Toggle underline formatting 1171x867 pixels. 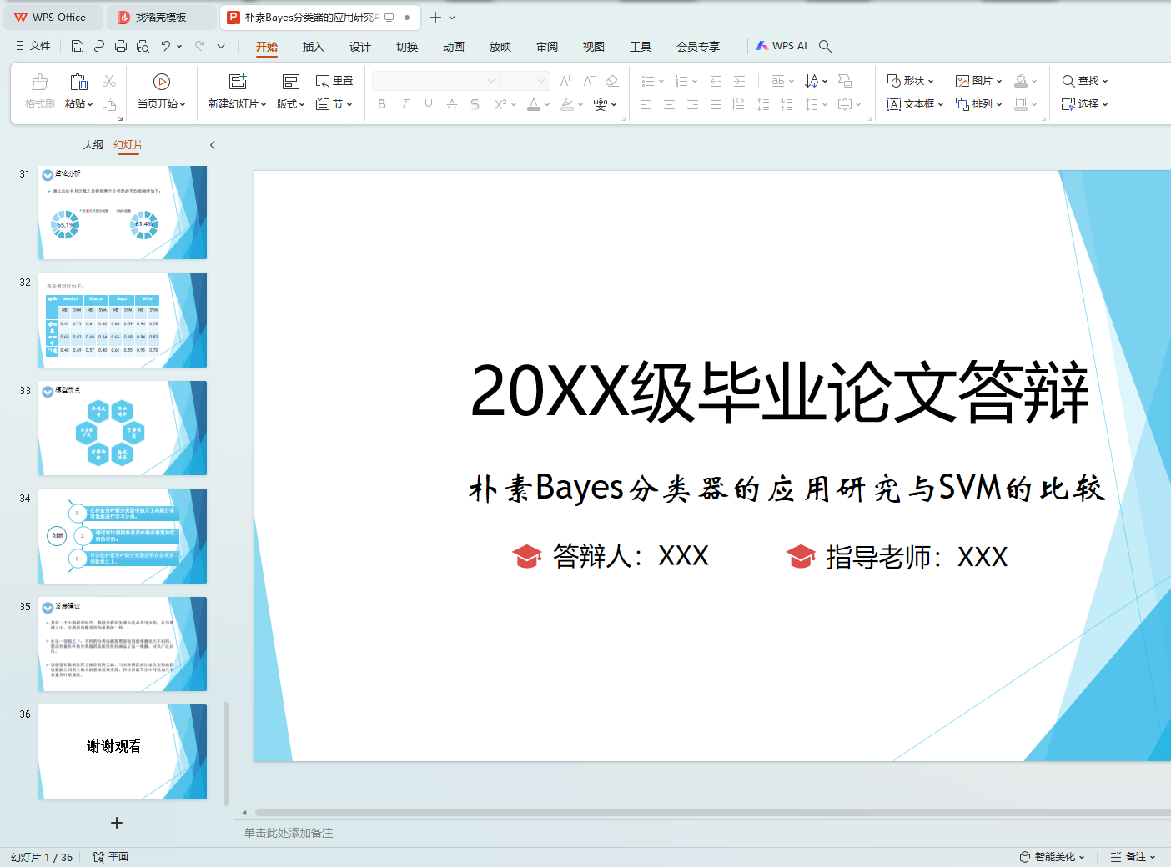[x=429, y=104]
